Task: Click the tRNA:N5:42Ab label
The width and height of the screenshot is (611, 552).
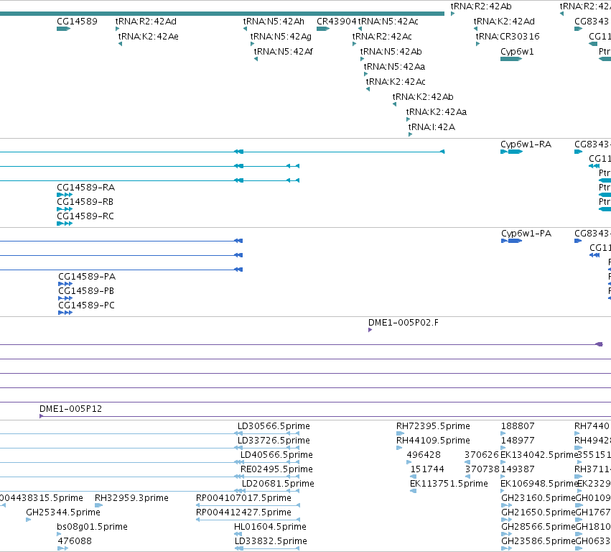Action: coord(391,52)
